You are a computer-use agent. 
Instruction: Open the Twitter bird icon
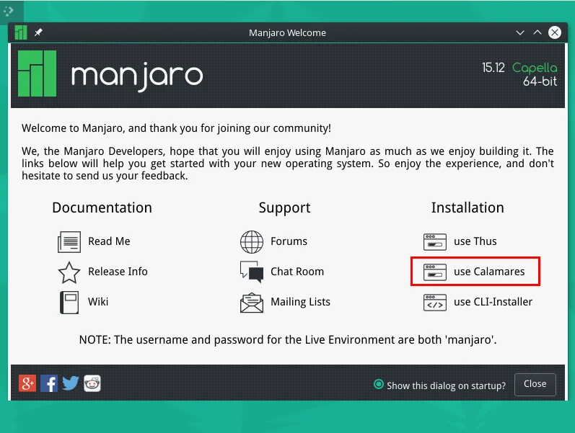point(71,383)
